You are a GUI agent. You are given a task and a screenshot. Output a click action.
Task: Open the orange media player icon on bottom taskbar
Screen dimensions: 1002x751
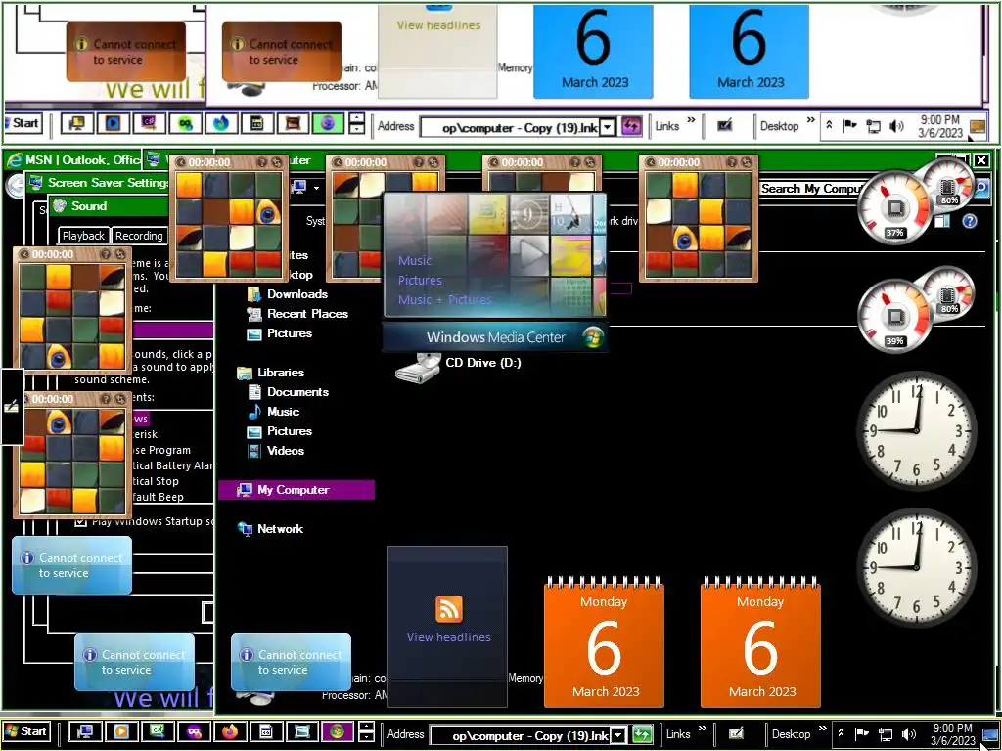(x=121, y=731)
